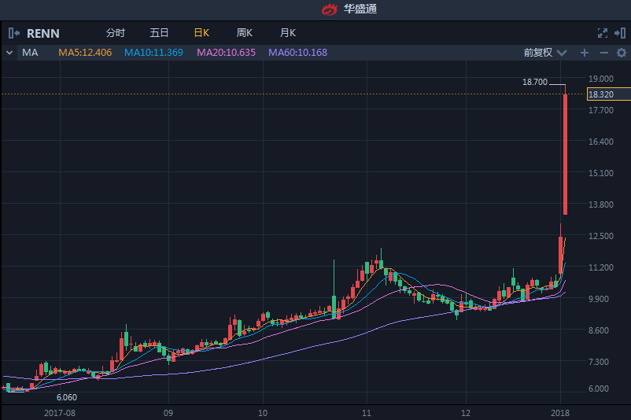Screen dimensions: 631x420
Task: Click the sidebar collapse icon beside RENN
Action: coord(14,33)
